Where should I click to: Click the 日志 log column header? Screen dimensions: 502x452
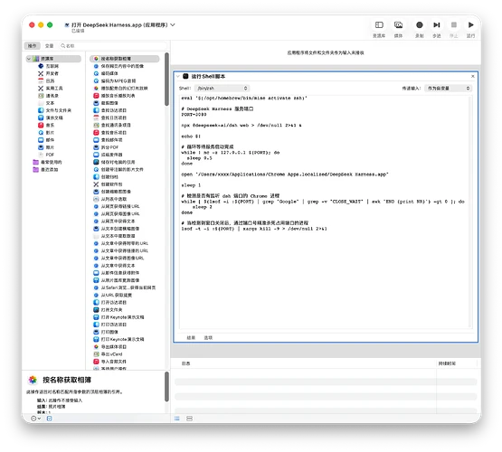coord(186,363)
